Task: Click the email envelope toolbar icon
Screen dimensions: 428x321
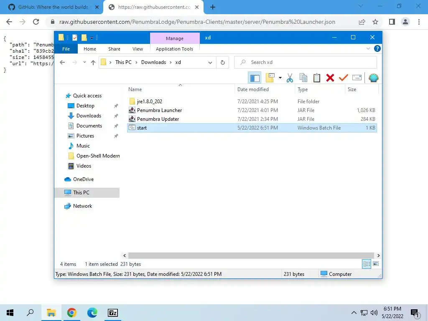Action: (357, 78)
